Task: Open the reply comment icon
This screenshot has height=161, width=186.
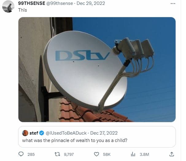Action: click(x=21, y=154)
